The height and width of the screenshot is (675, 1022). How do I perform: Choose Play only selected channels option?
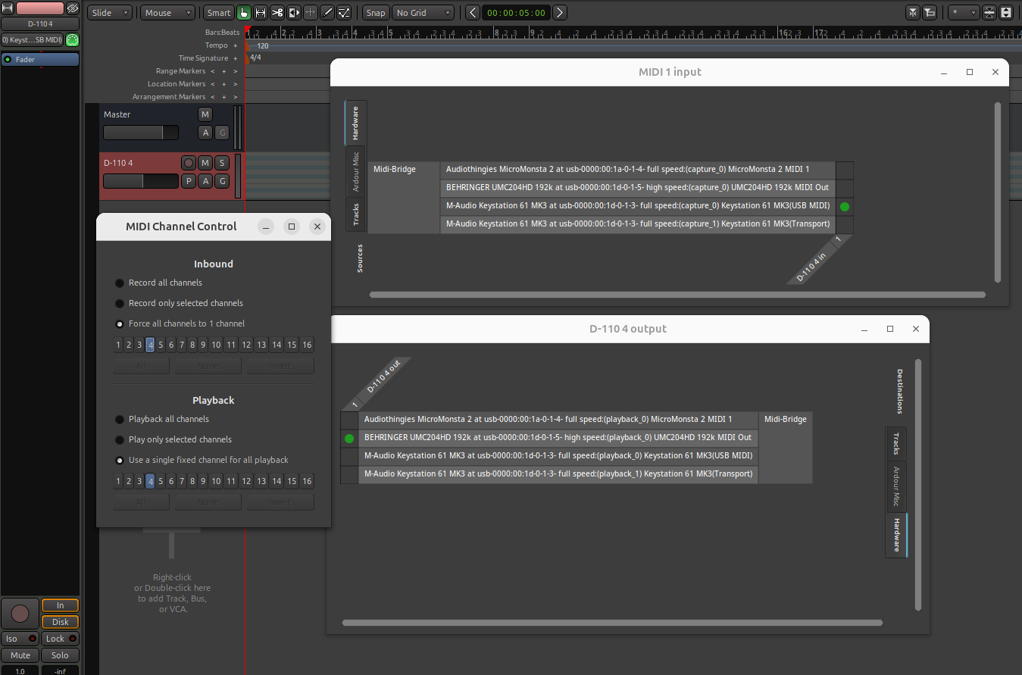tap(120, 440)
